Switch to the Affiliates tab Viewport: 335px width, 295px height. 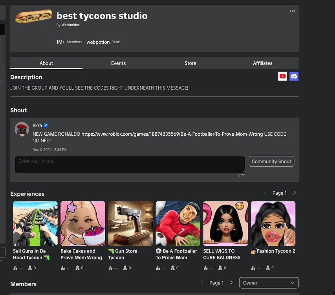pos(263,63)
